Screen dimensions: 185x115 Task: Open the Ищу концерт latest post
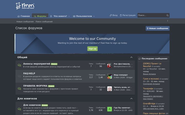tap(121, 75)
